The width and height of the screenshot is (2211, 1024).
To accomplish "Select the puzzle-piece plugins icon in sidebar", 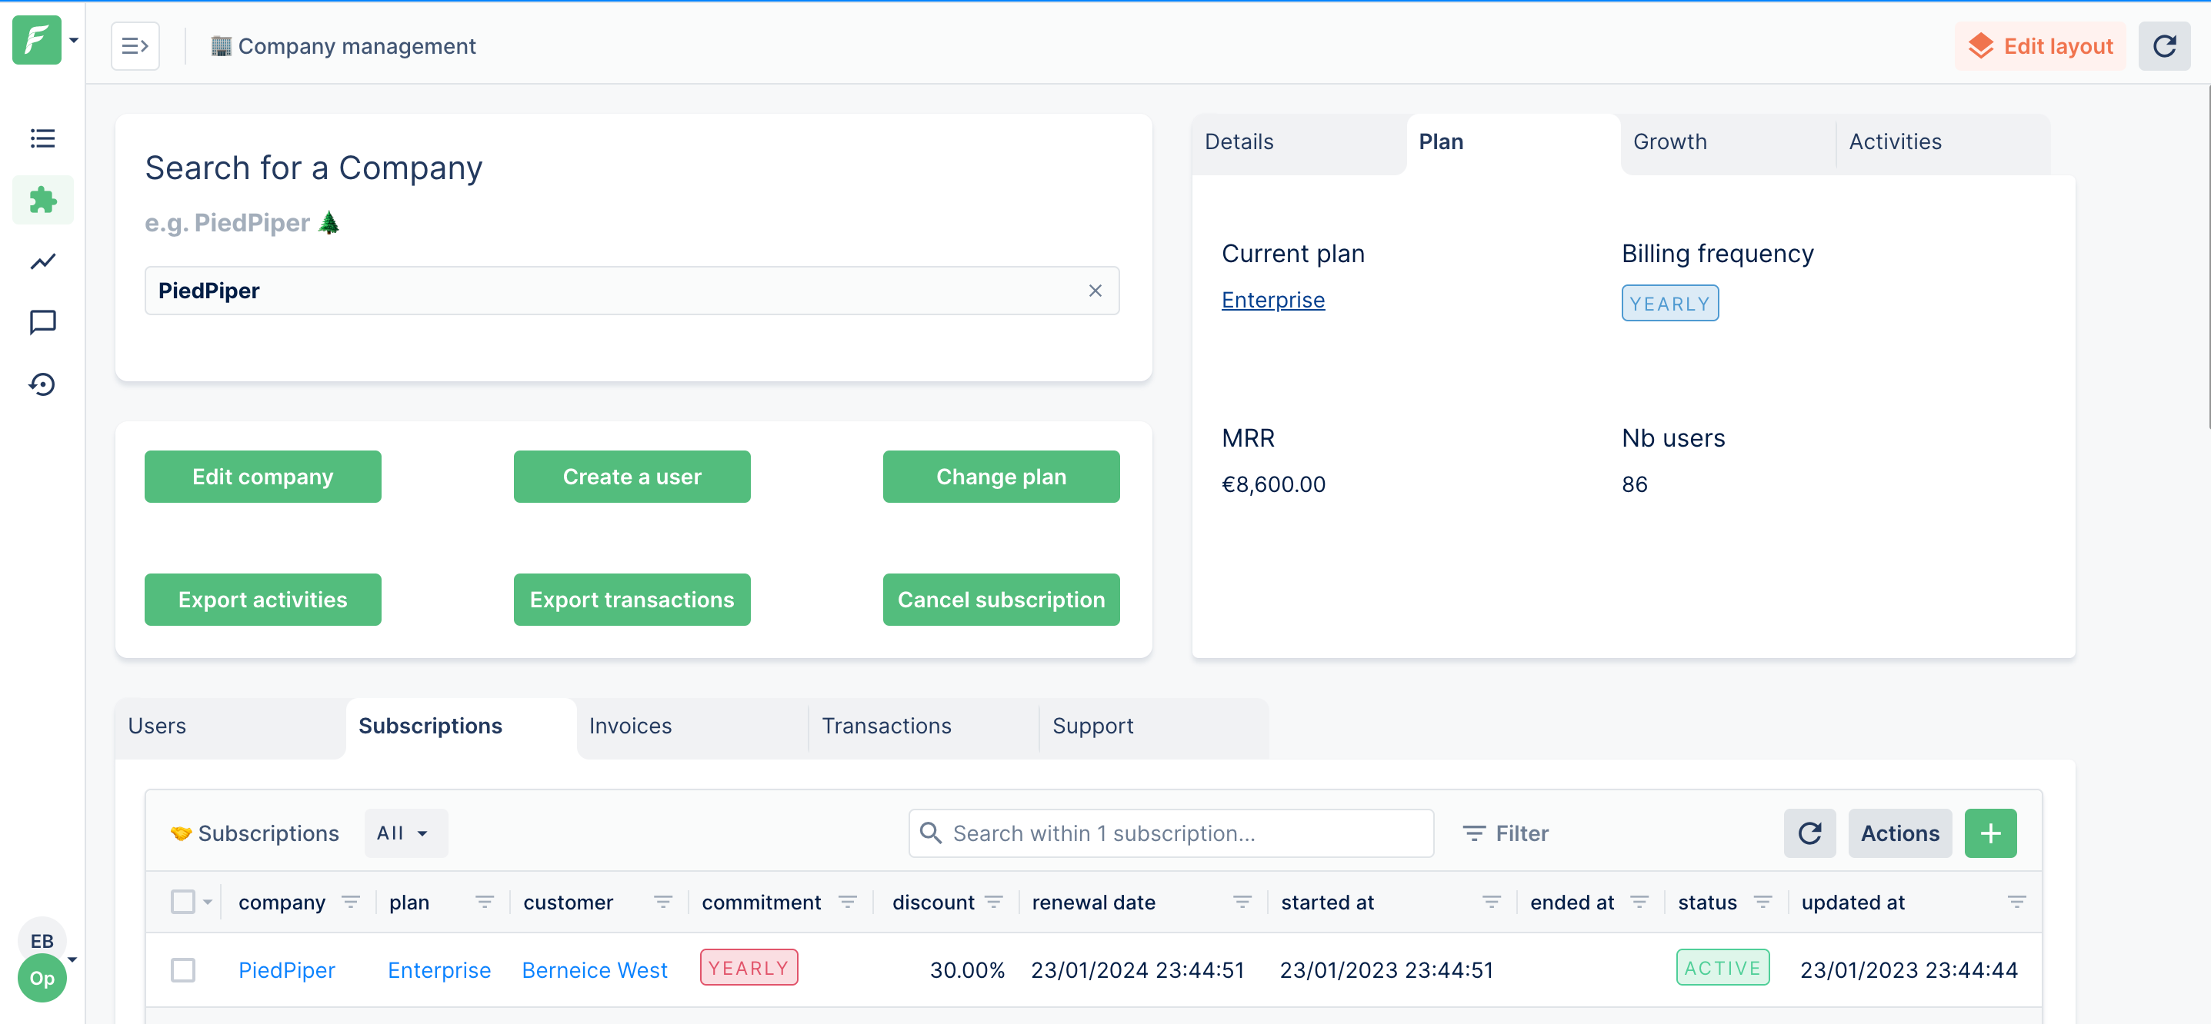I will click(42, 200).
